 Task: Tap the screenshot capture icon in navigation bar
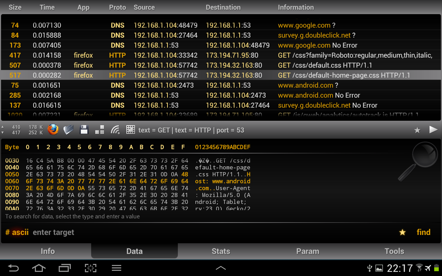90,268
